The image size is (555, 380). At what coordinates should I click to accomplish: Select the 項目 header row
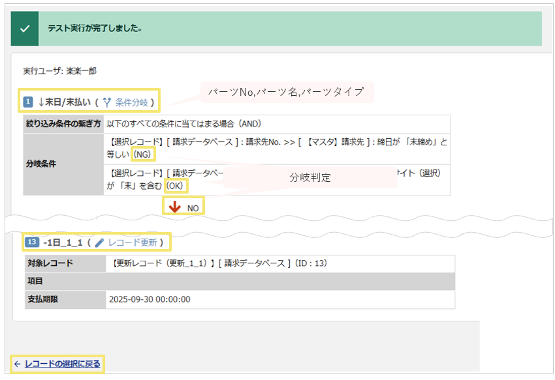[240, 282]
